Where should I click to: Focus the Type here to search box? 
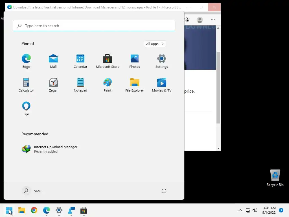tap(94, 26)
